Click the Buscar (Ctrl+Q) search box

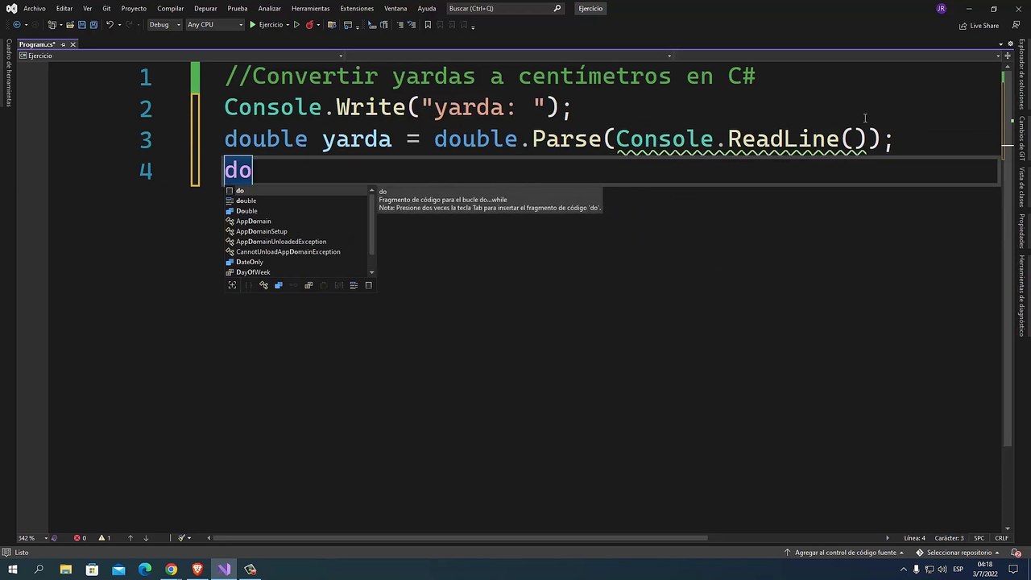pyautogui.click(x=504, y=8)
